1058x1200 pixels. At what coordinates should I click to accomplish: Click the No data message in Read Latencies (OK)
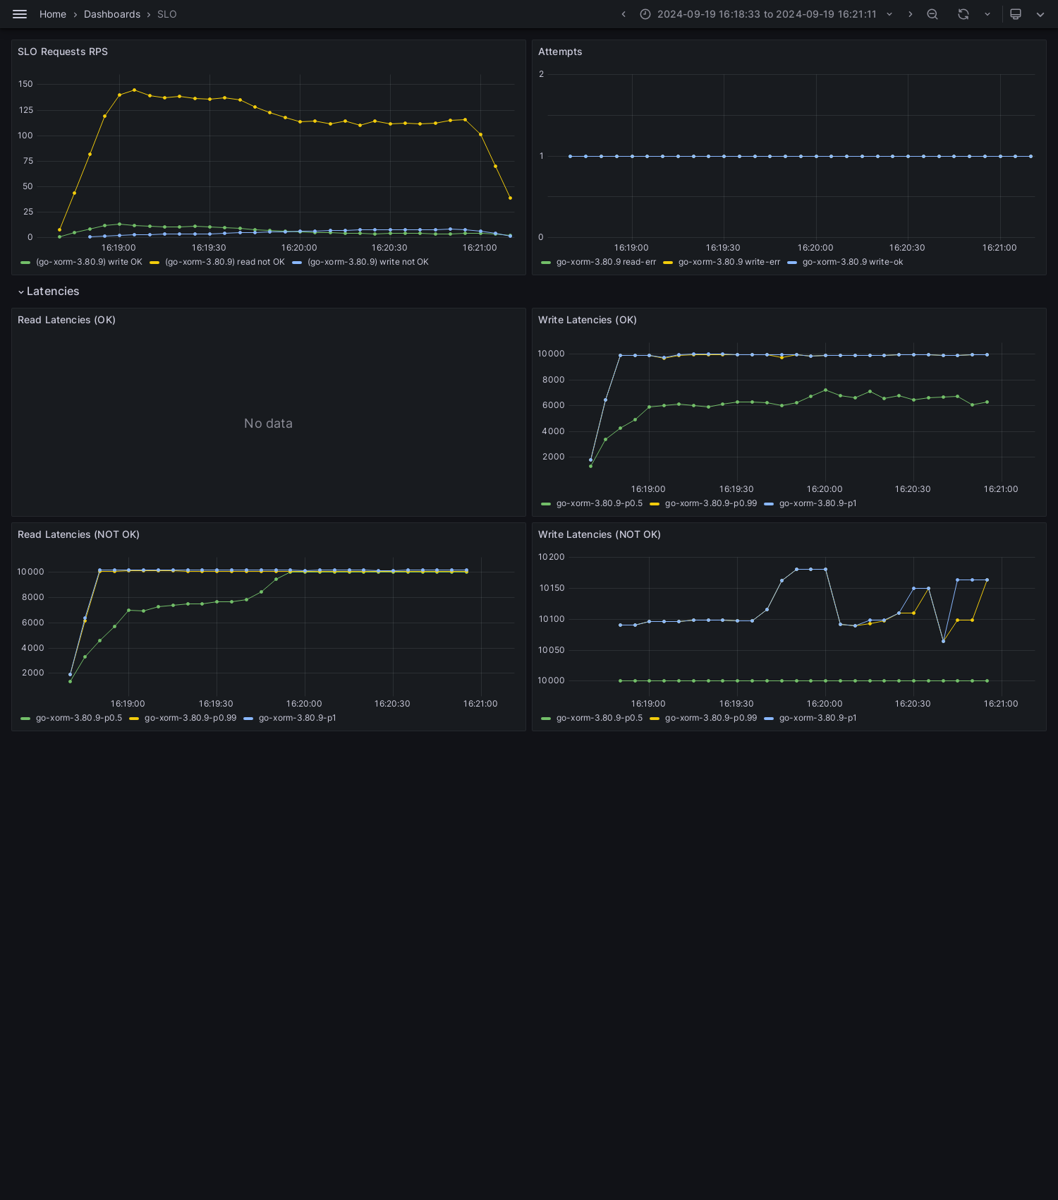tap(268, 424)
